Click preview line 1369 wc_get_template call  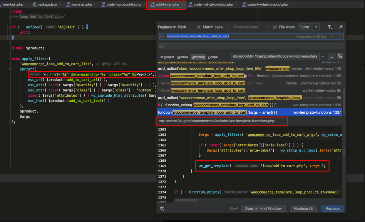point(262,166)
